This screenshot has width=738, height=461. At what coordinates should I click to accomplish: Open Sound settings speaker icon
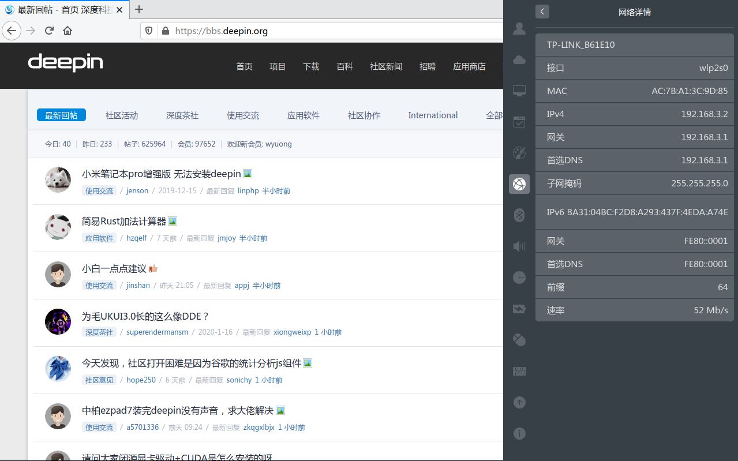[519, 246]
